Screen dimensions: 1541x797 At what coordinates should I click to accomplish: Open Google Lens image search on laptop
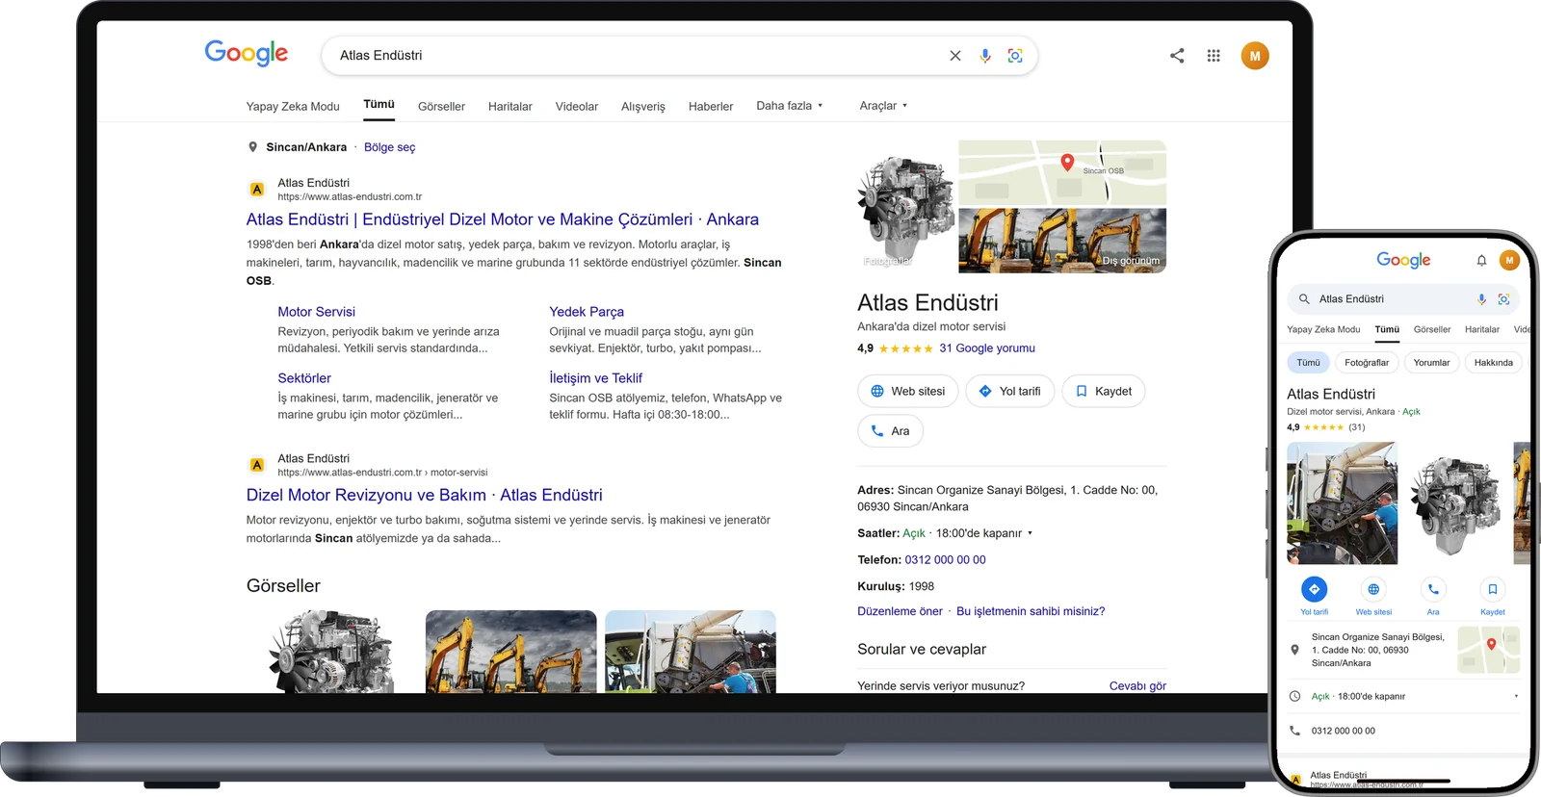(x=1015, y=56)
